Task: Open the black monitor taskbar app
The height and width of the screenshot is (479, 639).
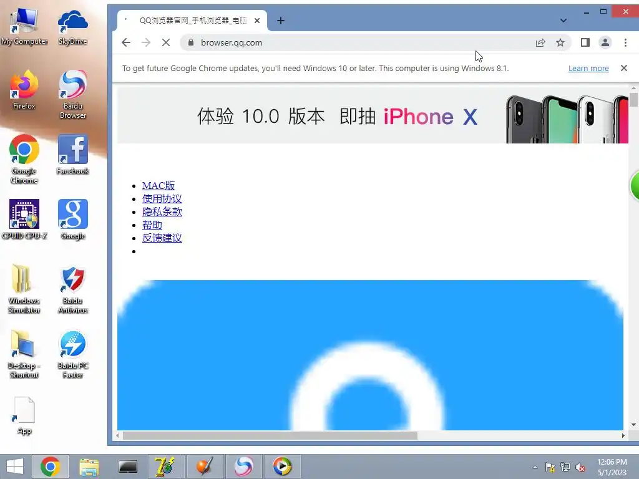Action: click(x=128, y=467)
